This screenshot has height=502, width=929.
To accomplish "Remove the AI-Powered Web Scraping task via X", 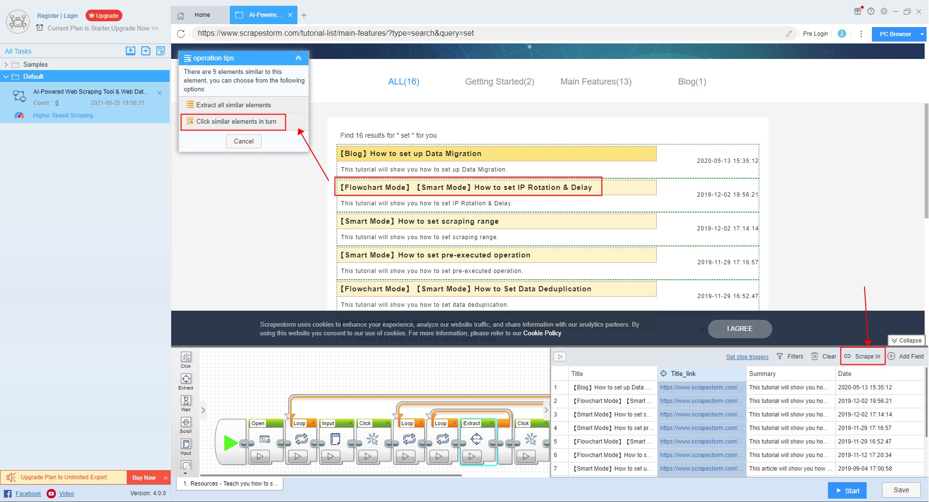I will [x=160, y=93].
